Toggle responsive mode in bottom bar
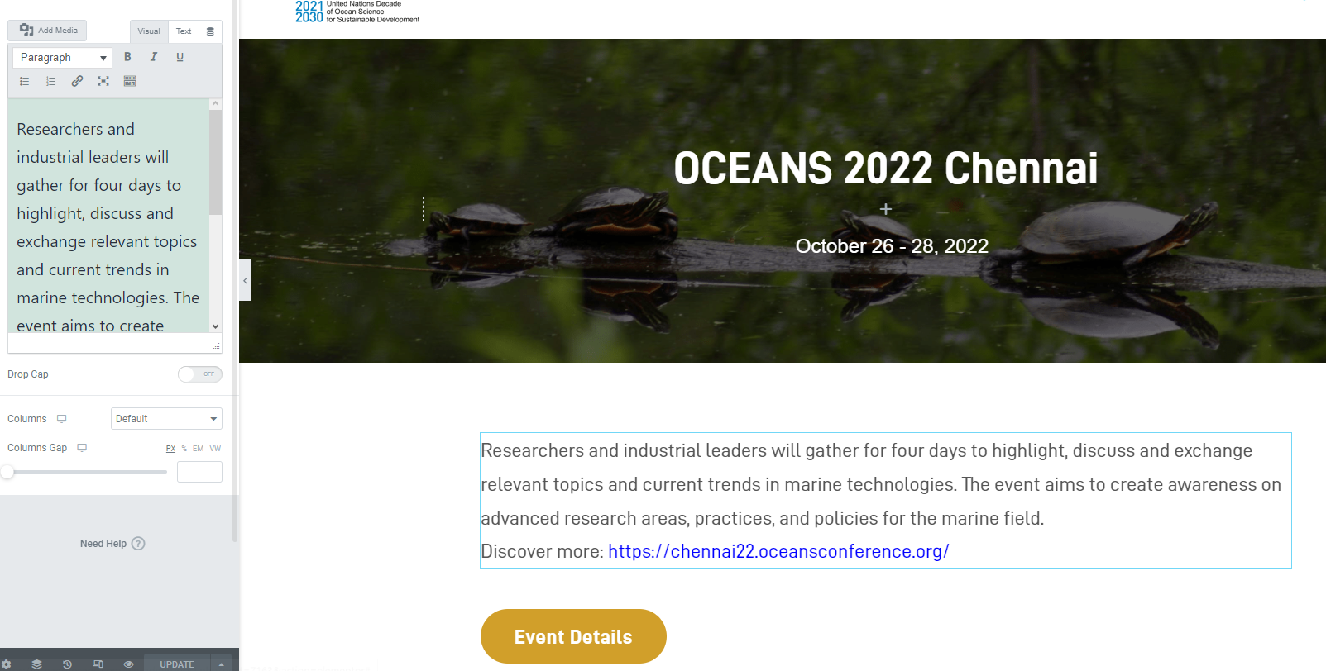 coord(98,664)
